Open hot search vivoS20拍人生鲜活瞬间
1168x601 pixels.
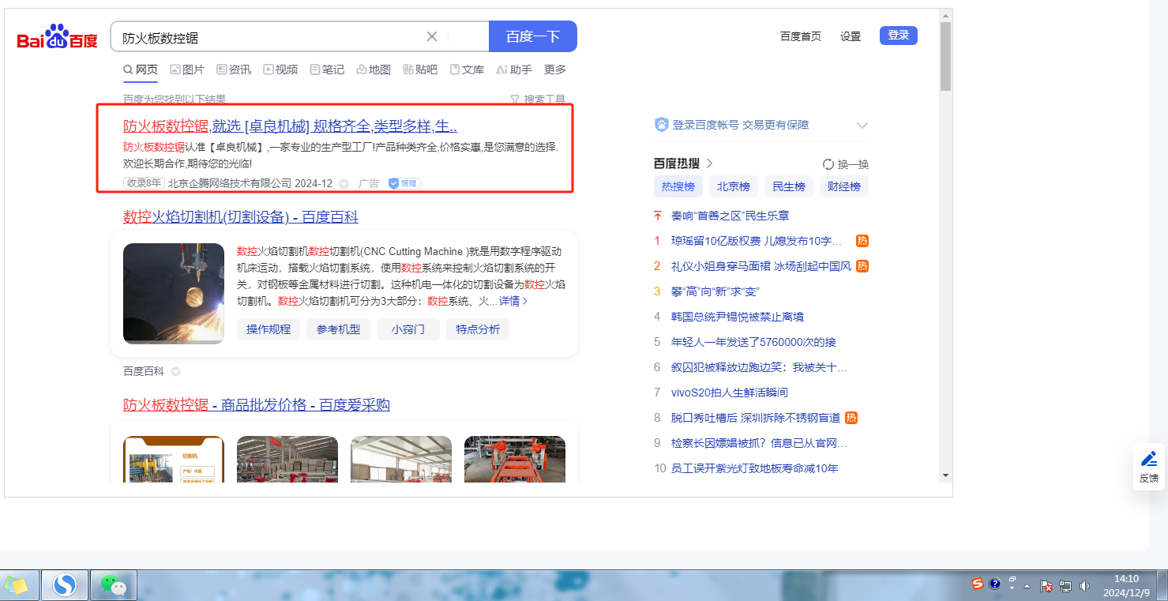pyautogui.click(x=730, y=393)
